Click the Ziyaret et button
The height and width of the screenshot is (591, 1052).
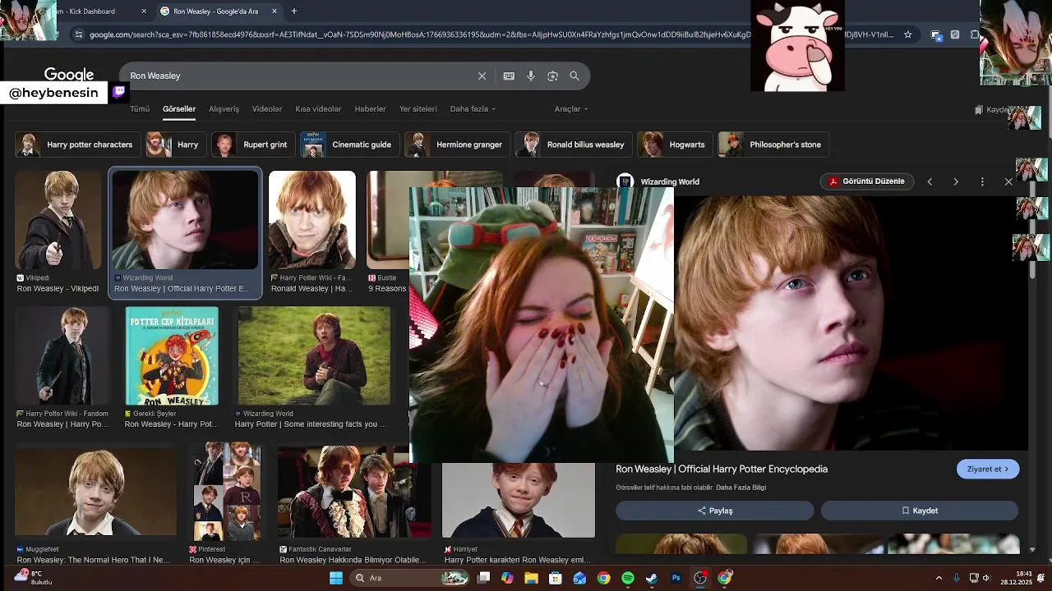(x=988, y=470)
